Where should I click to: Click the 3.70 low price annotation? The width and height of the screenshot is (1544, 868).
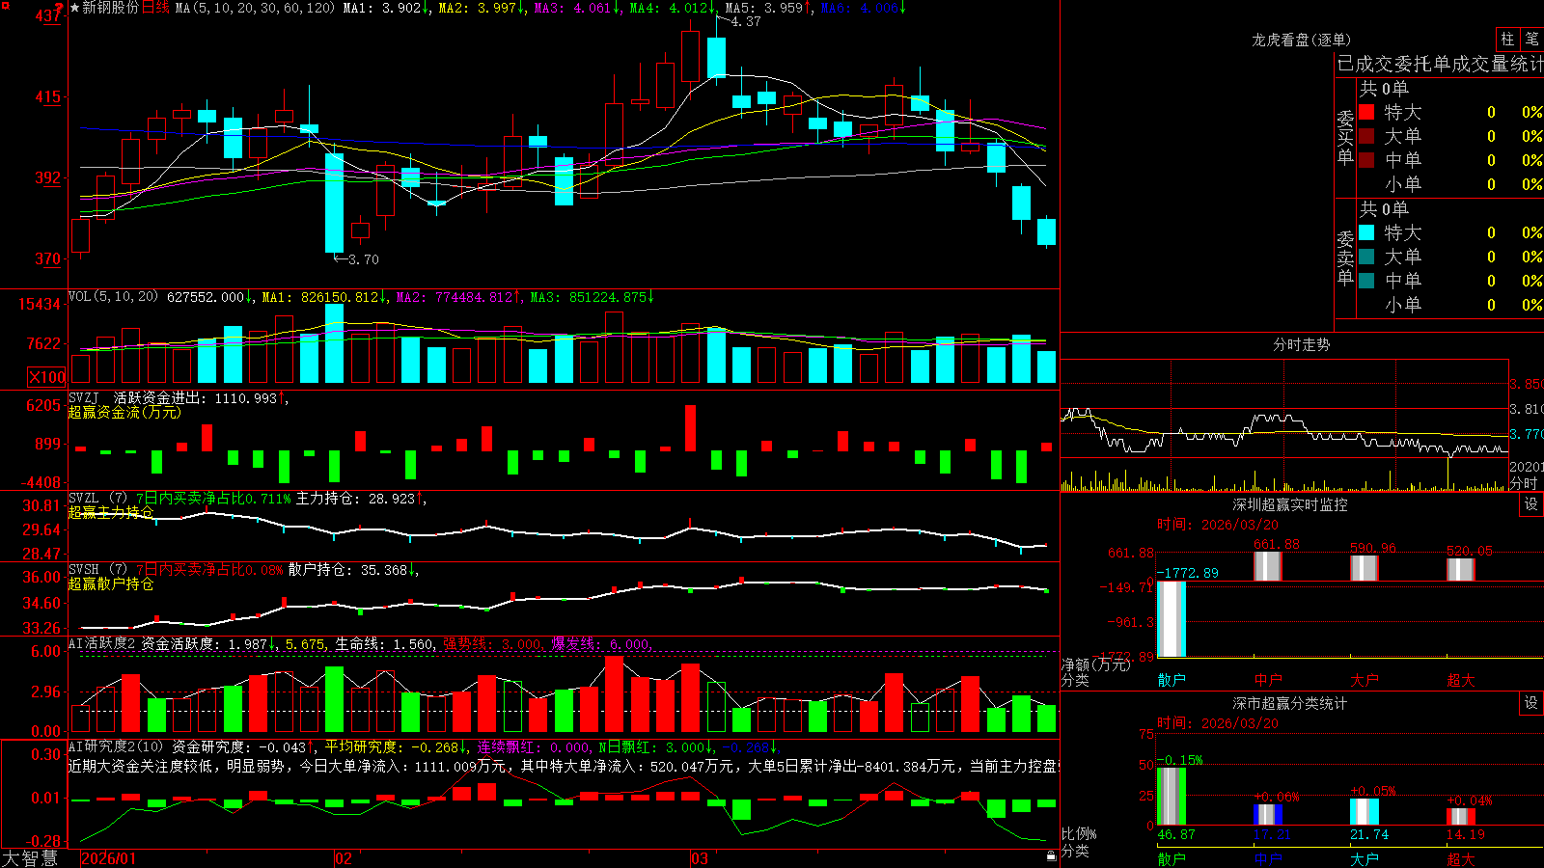coord(363,259)
